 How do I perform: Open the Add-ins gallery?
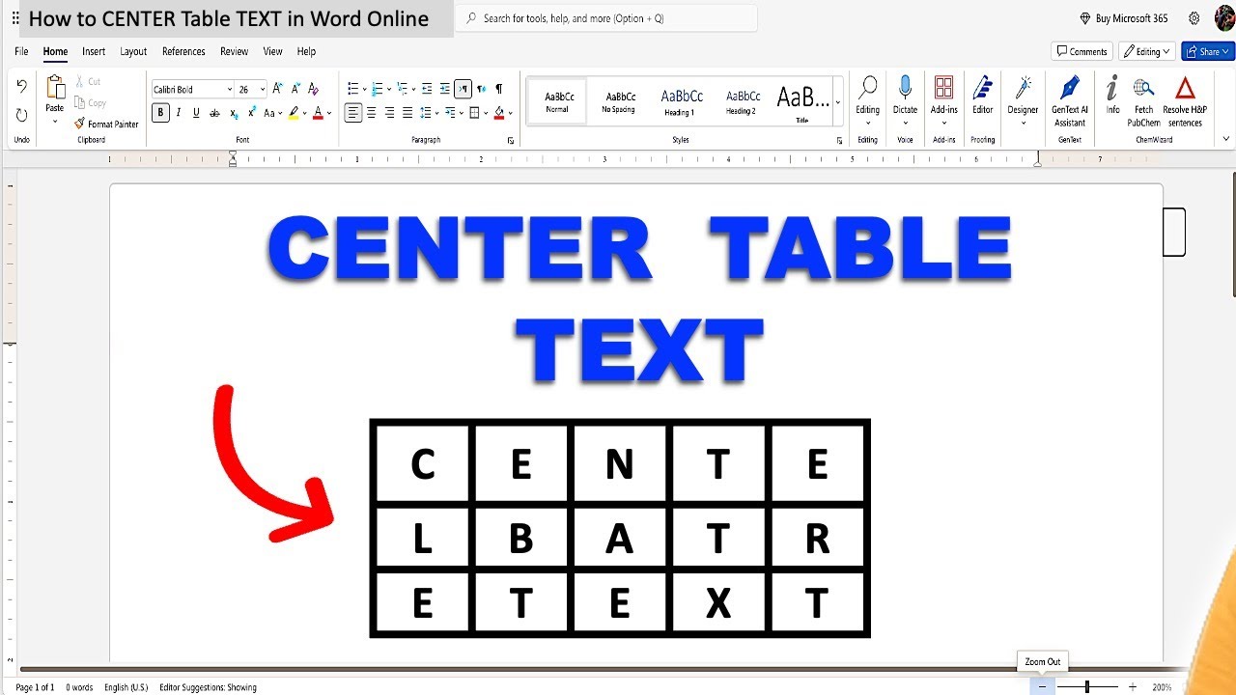click(x=944, y=100)
